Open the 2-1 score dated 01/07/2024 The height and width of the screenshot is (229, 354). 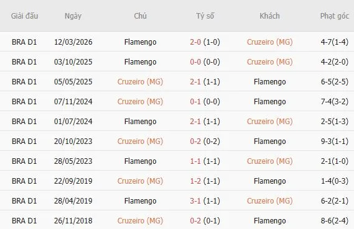point(195,121)
